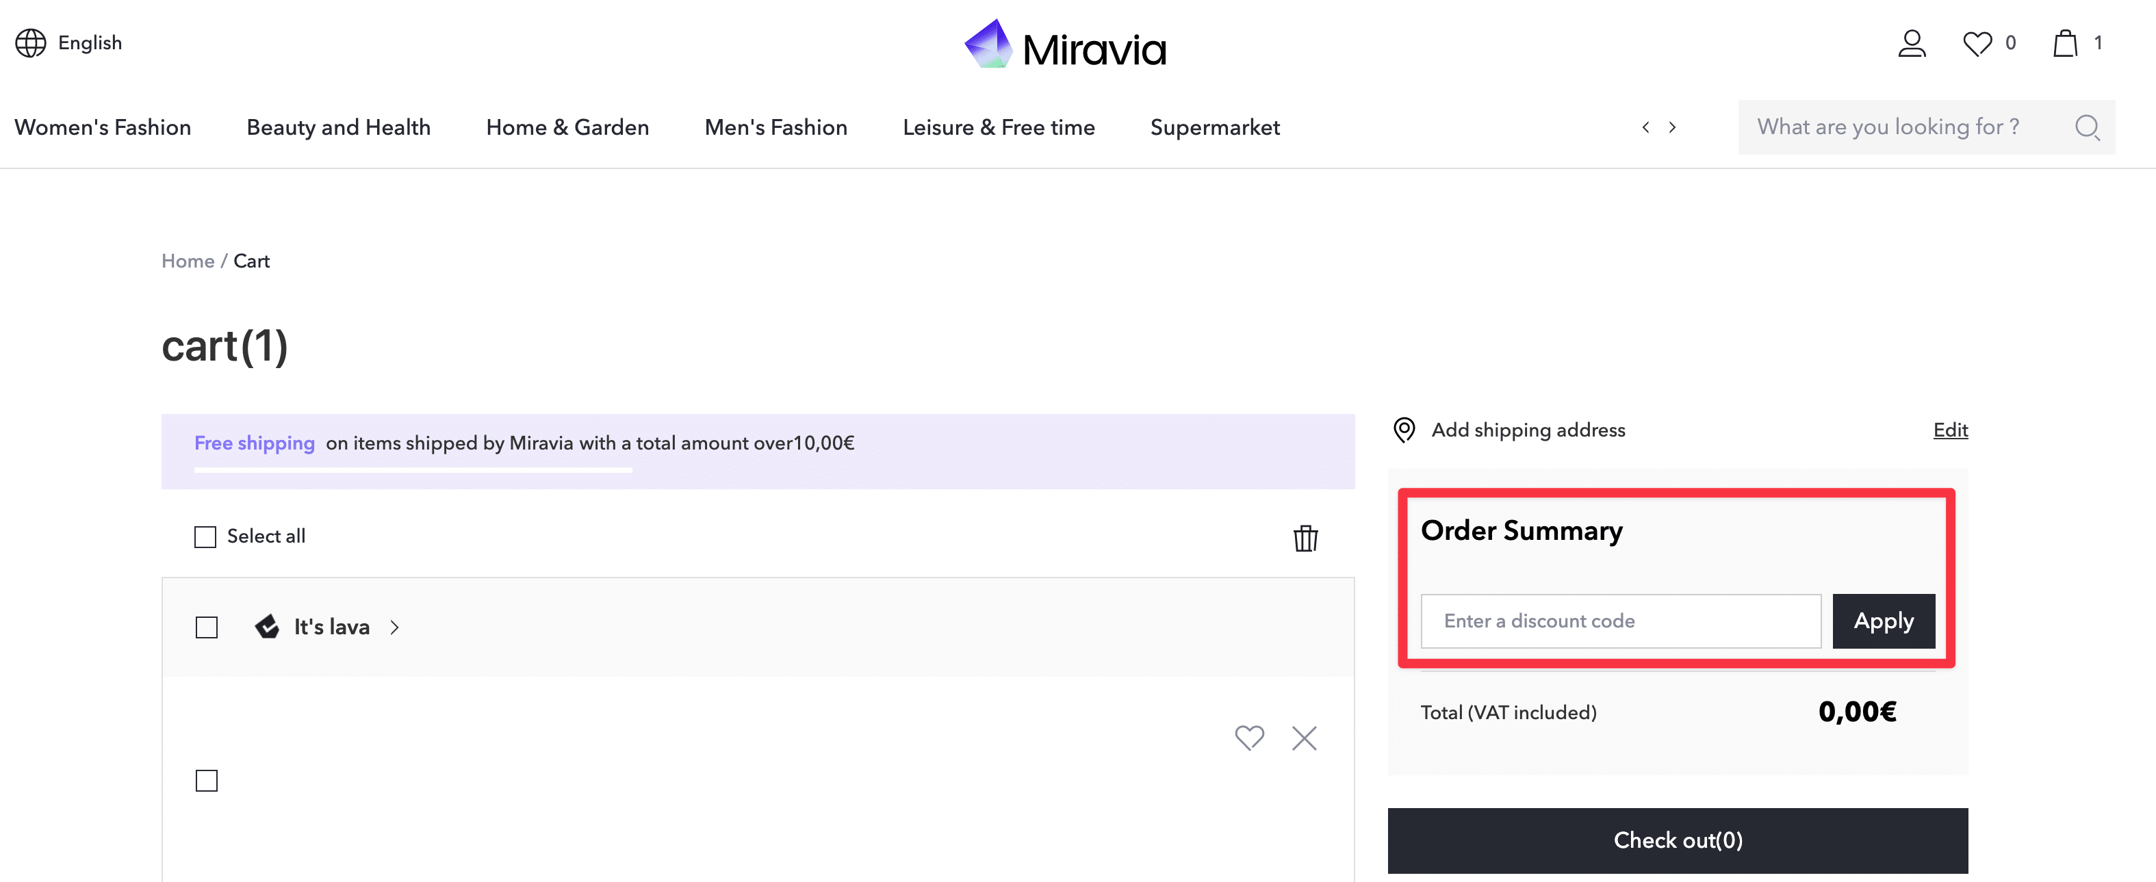Add the cart item to wishlist via heart icon
The height and width of the screenshot is (882, 2156).
(1248, 738)
